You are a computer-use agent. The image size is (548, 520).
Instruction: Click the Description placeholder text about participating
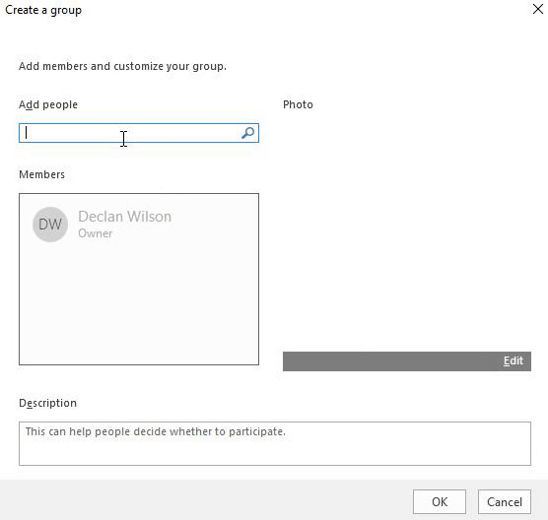156,431
